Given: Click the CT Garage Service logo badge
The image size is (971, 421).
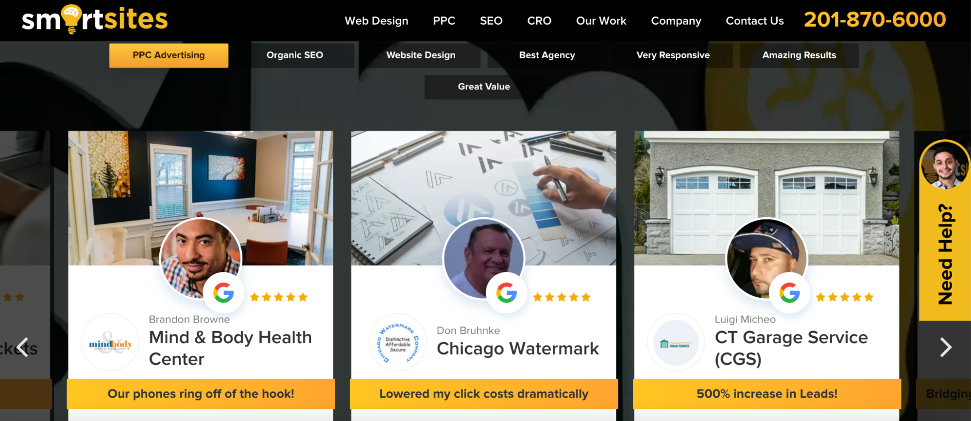Looking at the screenshot, I should [676, 343].
